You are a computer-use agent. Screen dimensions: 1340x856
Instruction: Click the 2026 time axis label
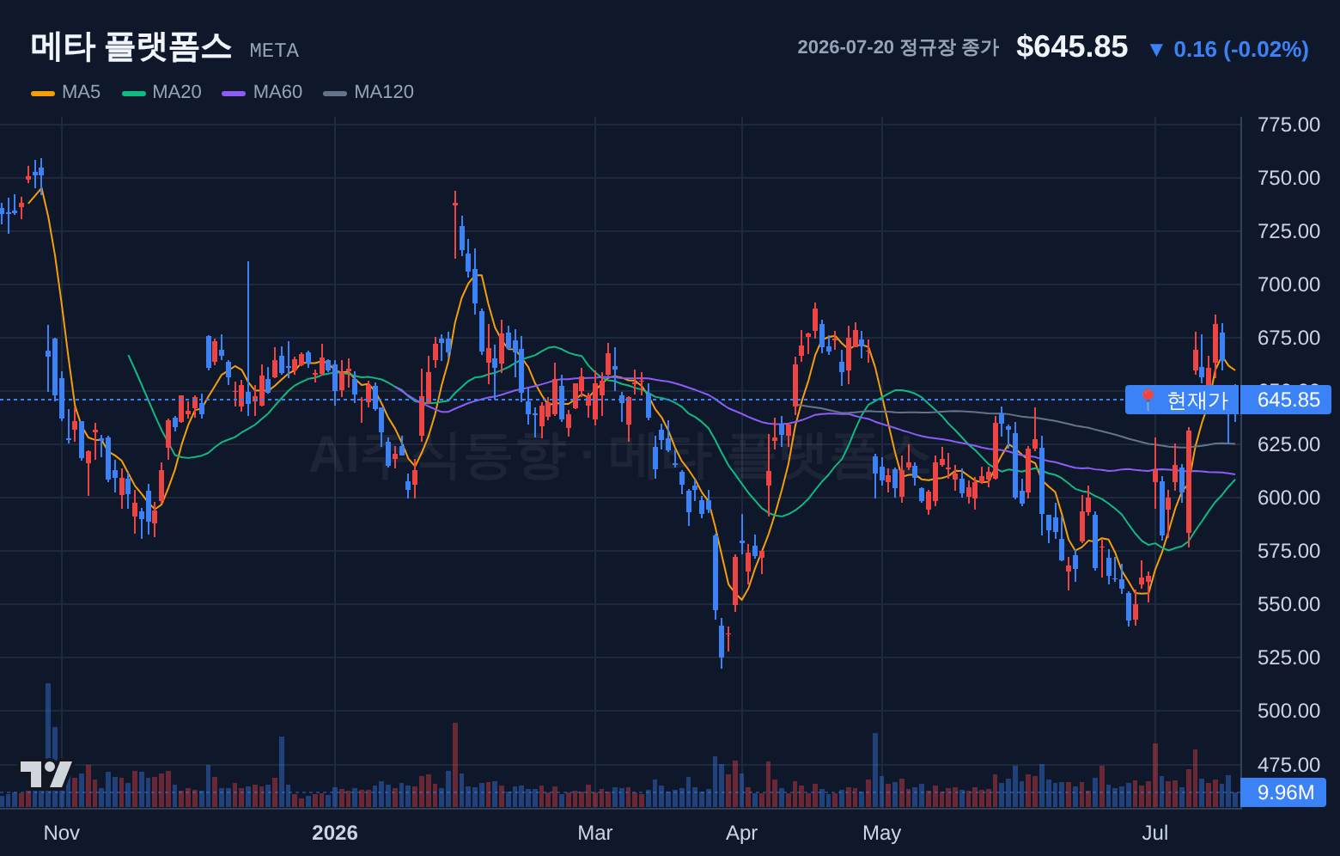pos(335,833)
